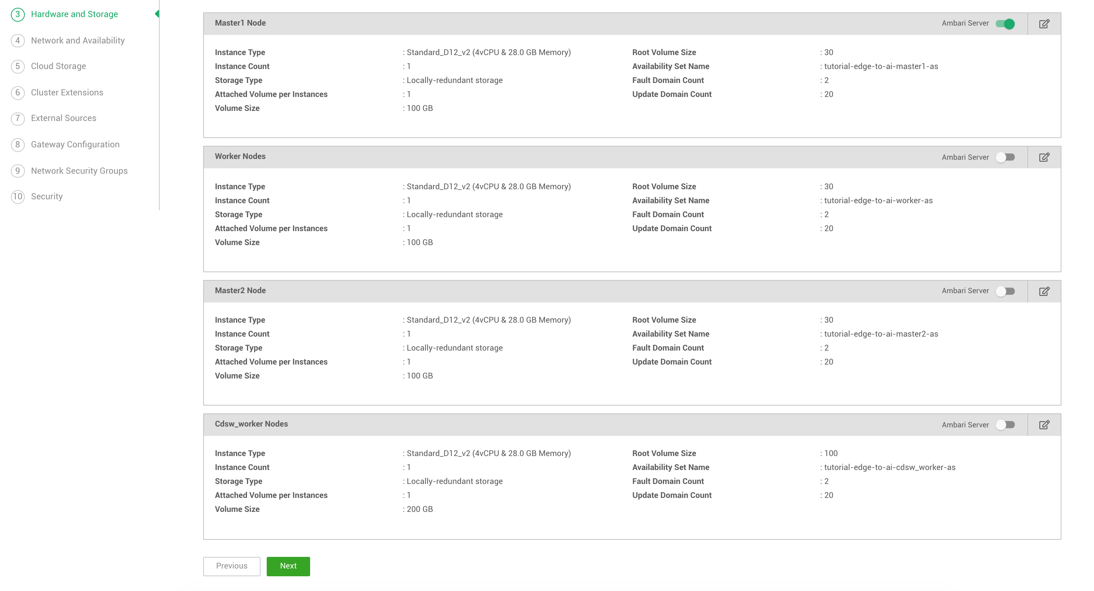Click the step 8 Gateway Configuration circle icon
The image size is (1094, 591).
[17, 145]
